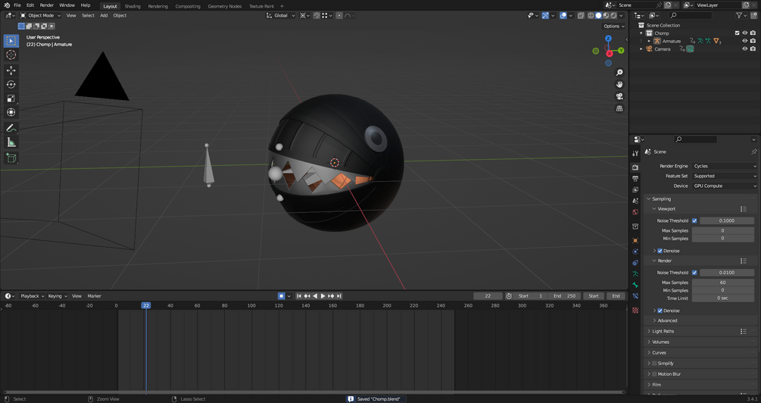Toggle camera view icon in viewport
Image resolution: width=761 pixels, height=403 pixels.
pyautogui.click(x=619, y=96)
